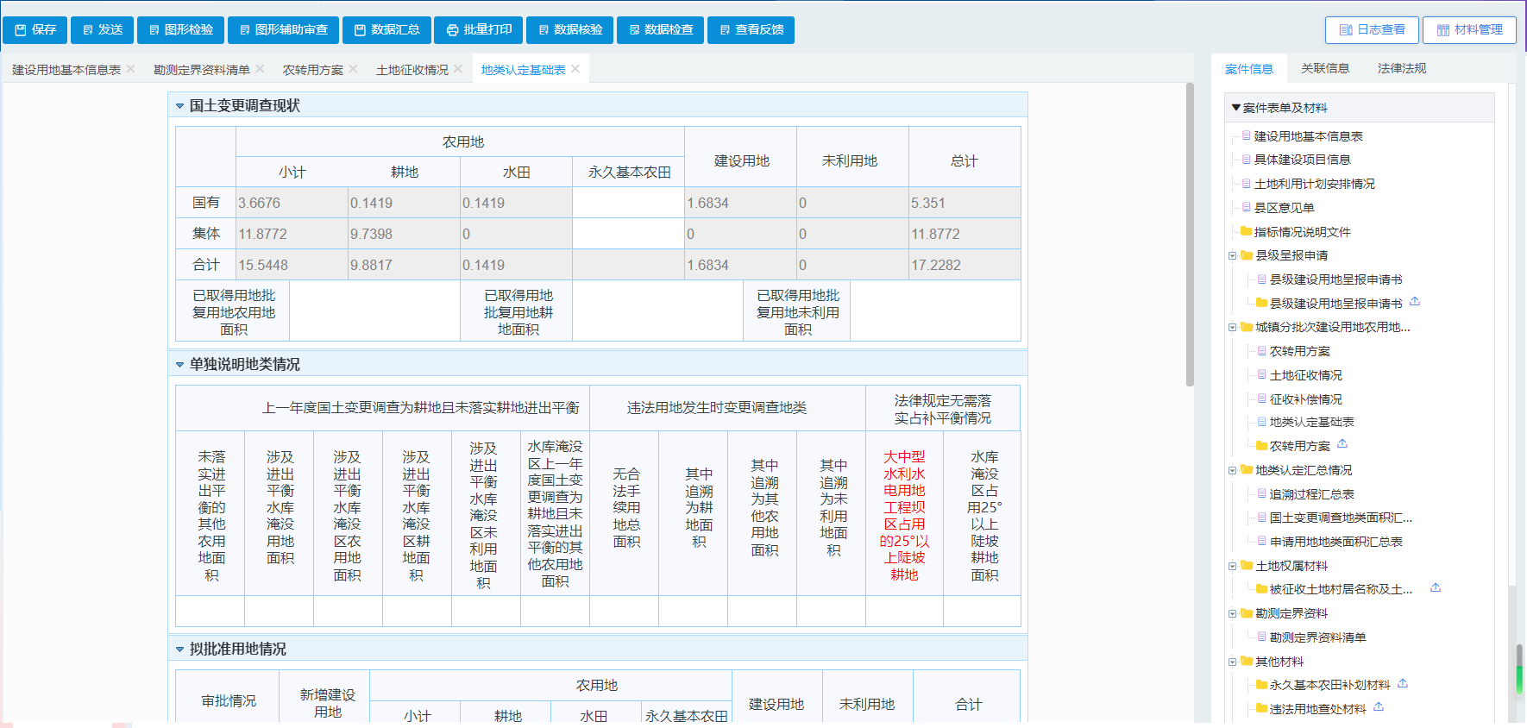Click the 国有 永久基本农田 input cell

(x=628, y=203)
